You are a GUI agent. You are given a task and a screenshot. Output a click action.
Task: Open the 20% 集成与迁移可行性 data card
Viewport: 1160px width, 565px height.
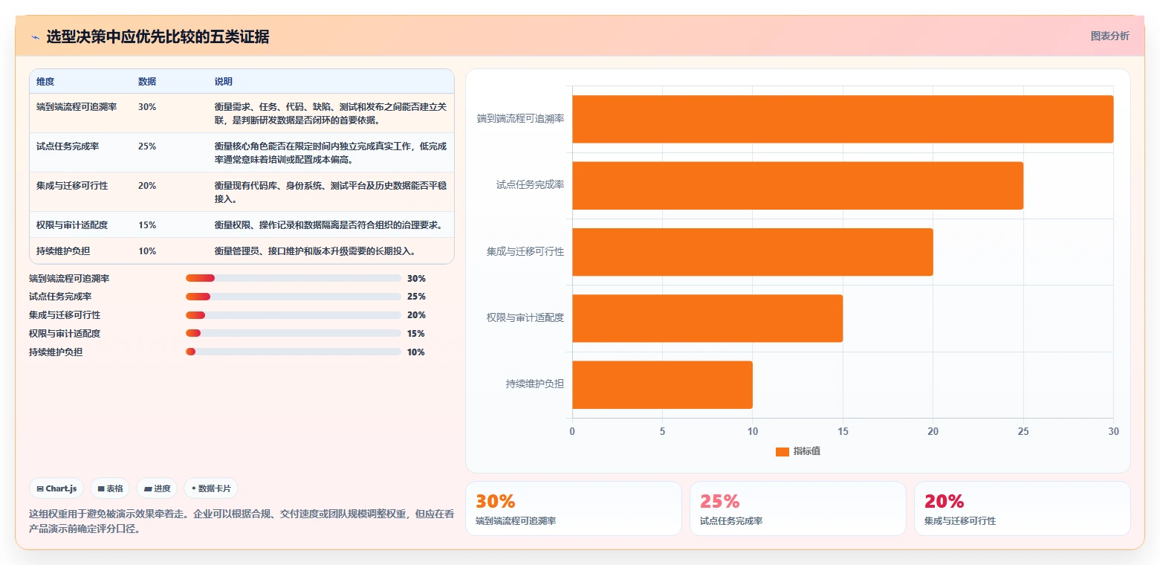[x=1023, y=508]
